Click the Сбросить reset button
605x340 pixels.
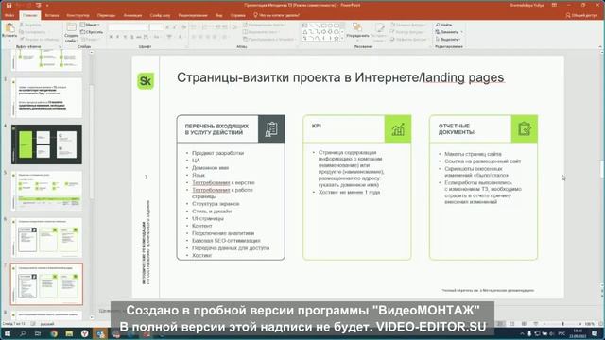click(92, 32)
